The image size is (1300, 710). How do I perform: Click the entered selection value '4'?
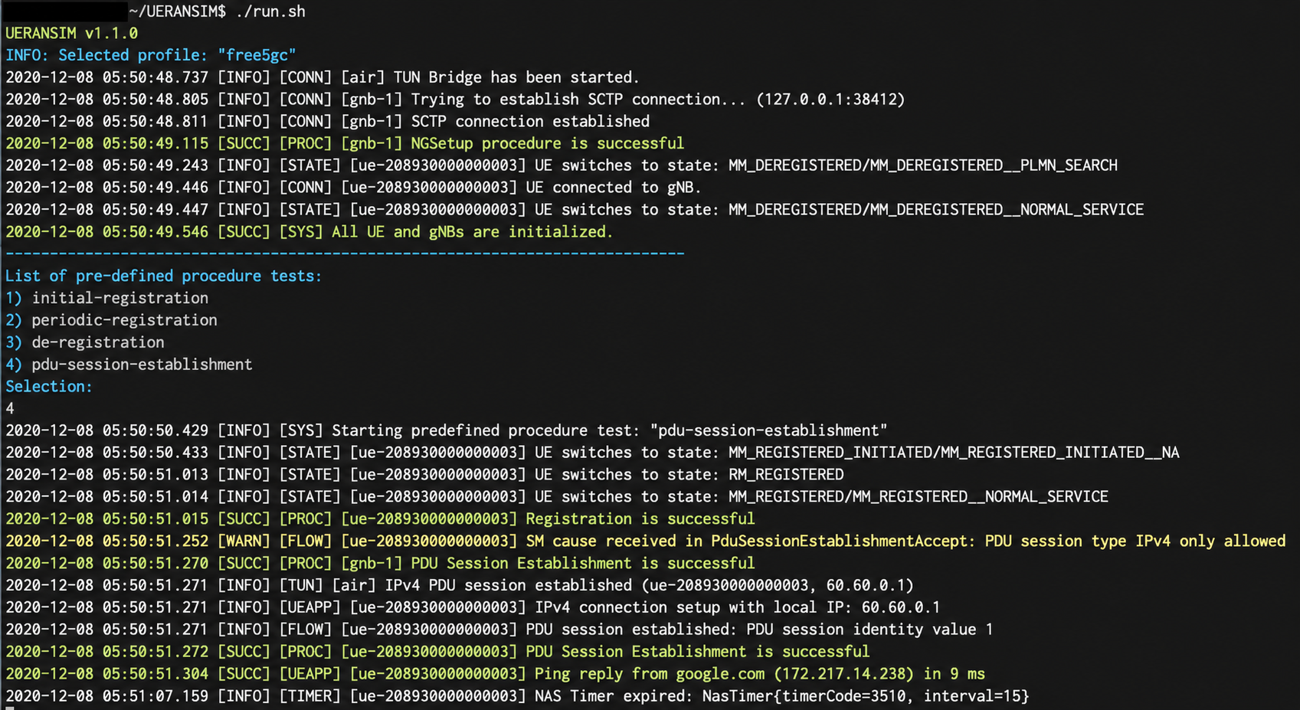click(10, 409)
